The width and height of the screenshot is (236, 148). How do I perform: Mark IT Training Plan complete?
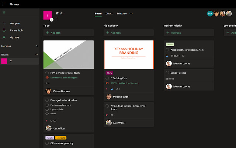(x=107, y=78)
